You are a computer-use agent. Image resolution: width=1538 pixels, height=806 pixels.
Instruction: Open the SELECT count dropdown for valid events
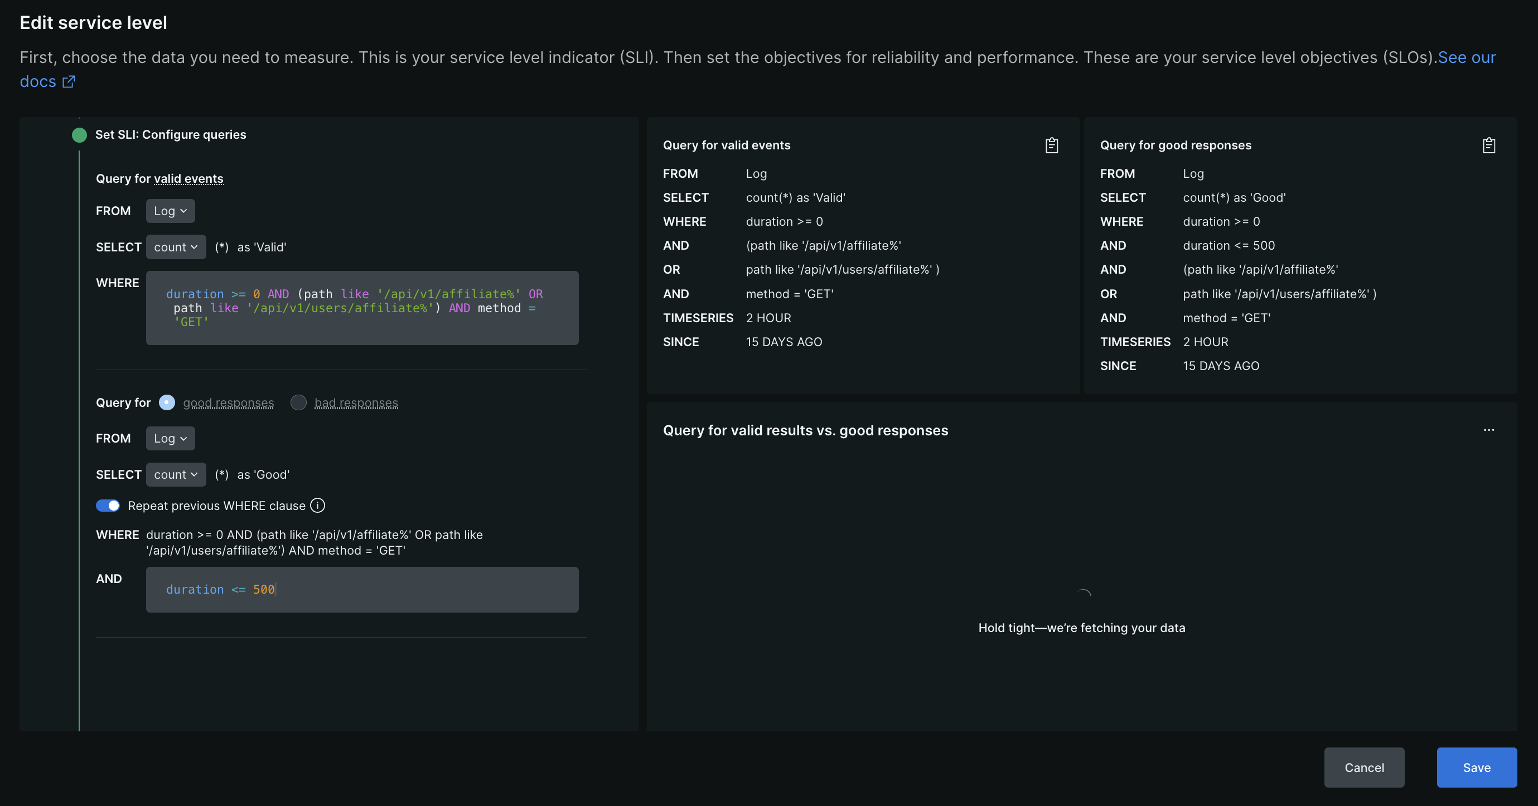pyautogui.click(x=176, y=246)
